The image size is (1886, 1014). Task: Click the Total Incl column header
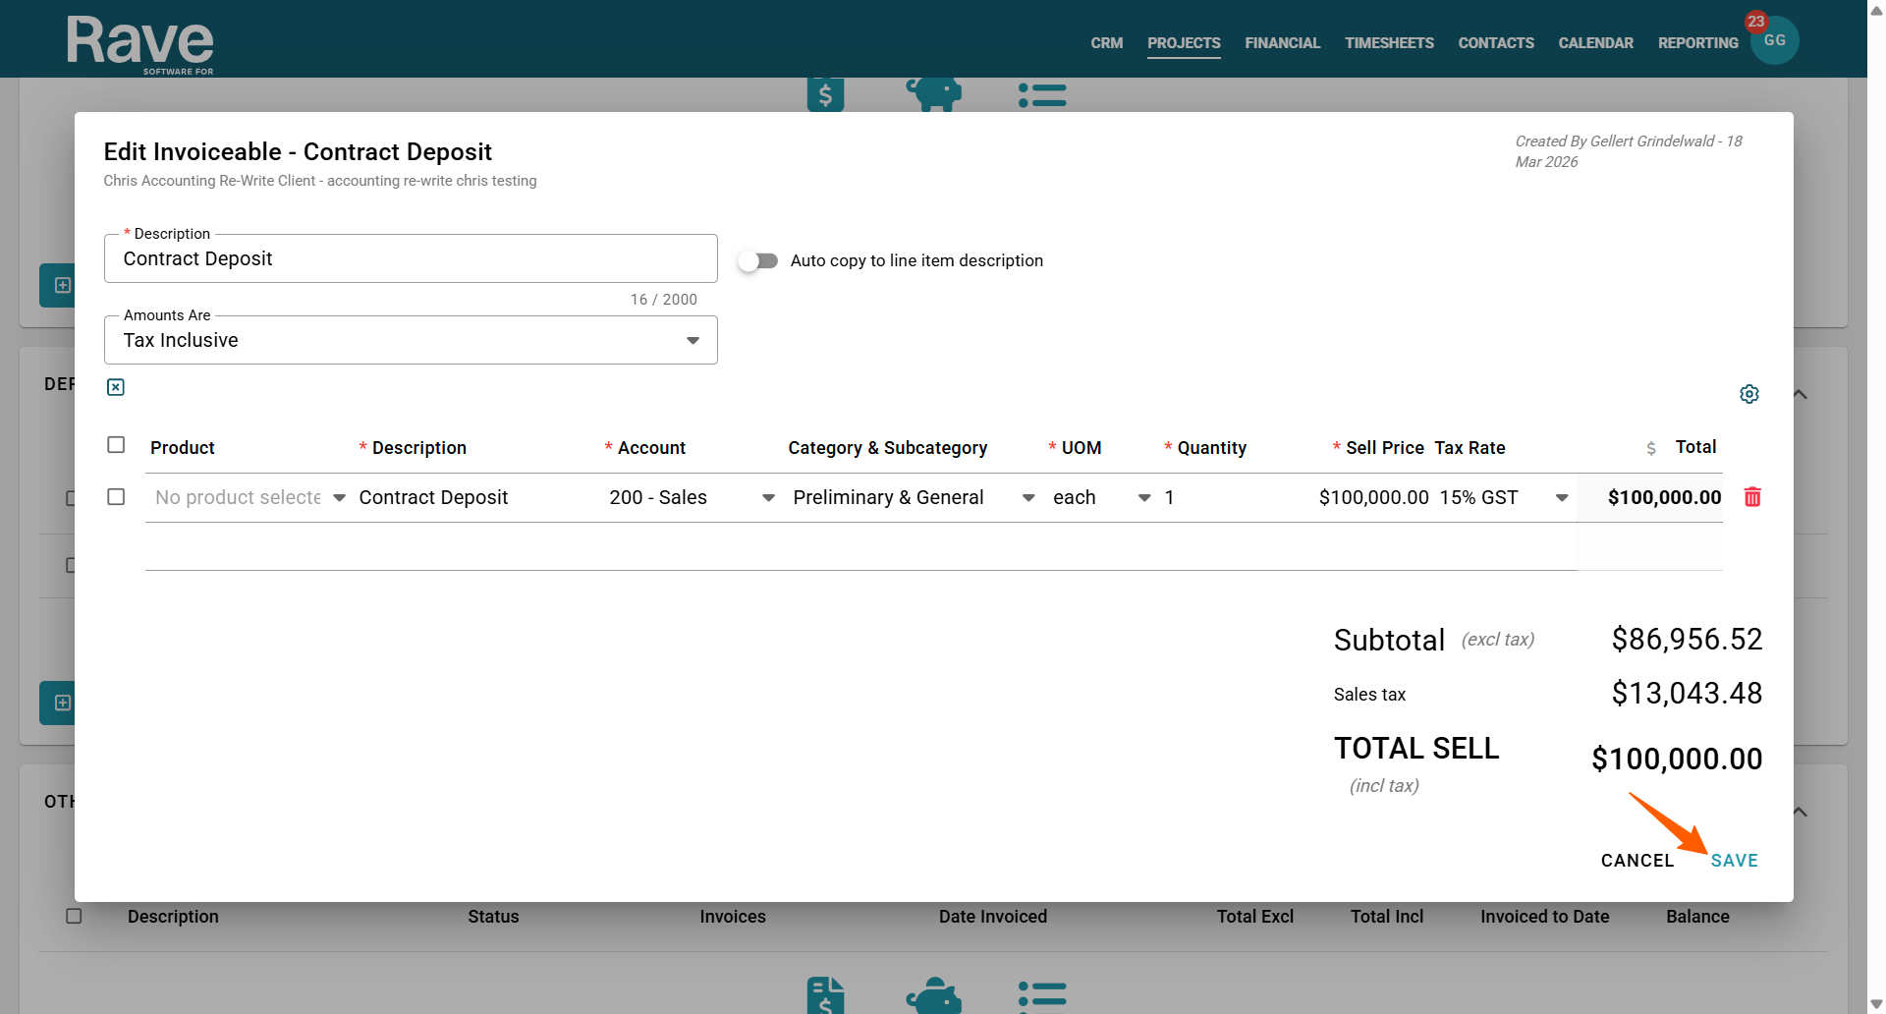coord(1387,917)
